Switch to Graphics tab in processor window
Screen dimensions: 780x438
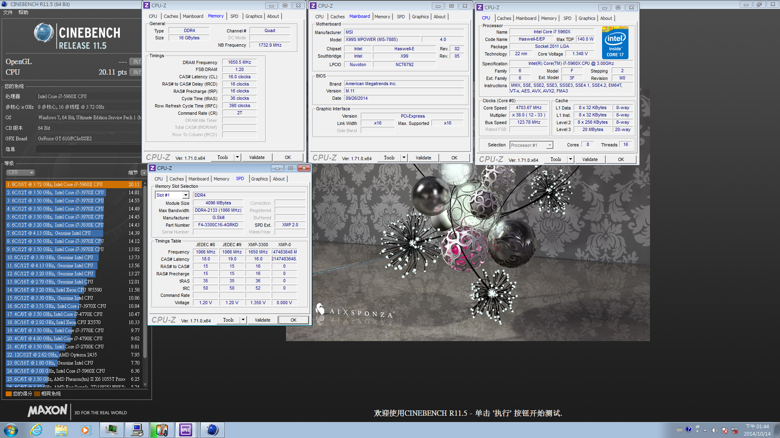coord(587,18)
